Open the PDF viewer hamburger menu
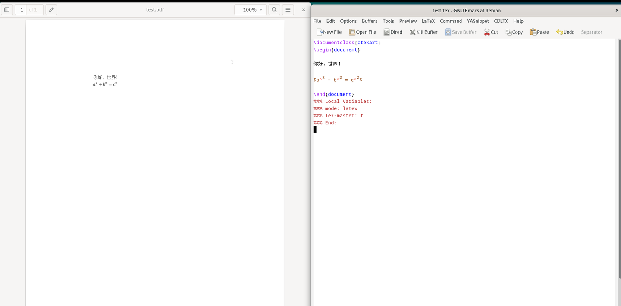Viewport: 621px width, 306px height. point(288,9)
